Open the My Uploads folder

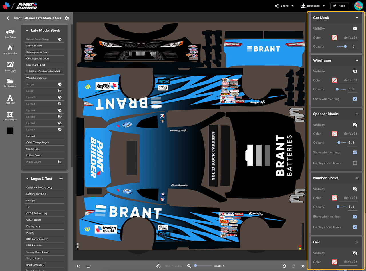10,83
